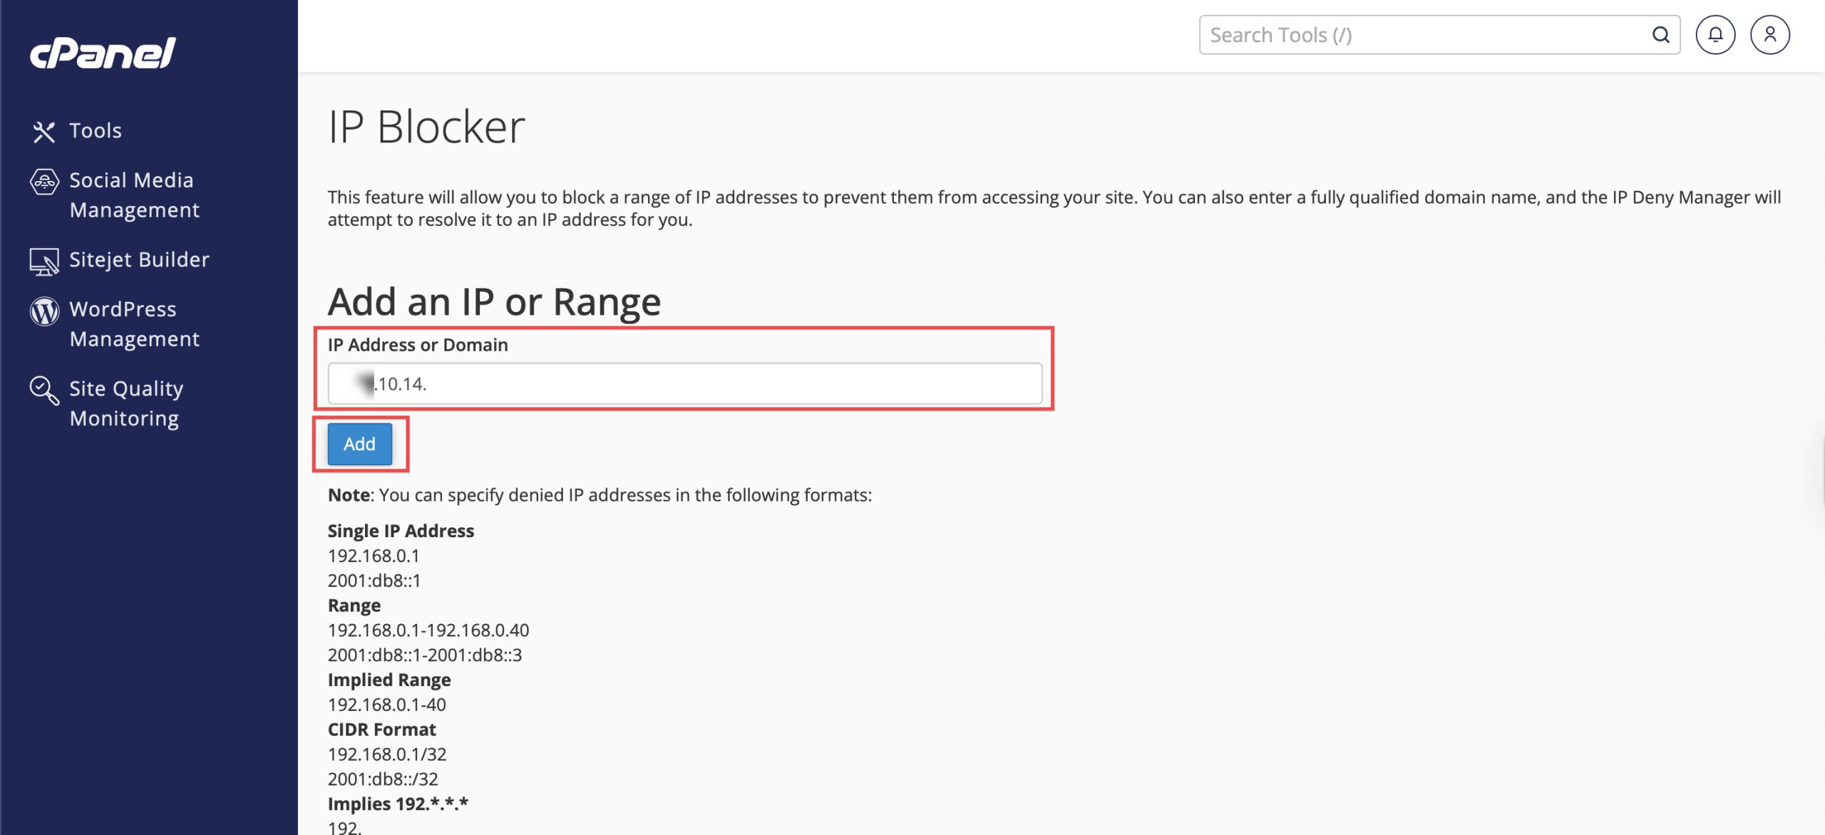The height and width of the screenshot is (835, 1825).
Task: Open Sitejet Builder from the sidebar
Action: [x=140, y=260]
